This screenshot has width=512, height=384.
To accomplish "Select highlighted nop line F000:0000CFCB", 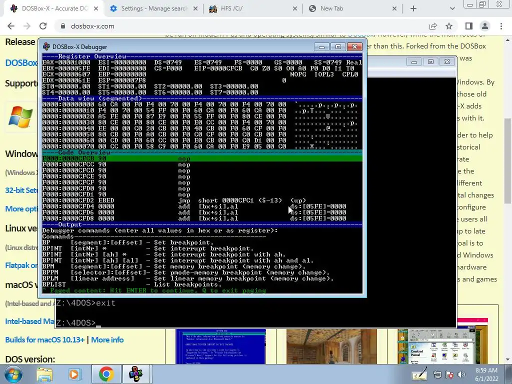I will coord(202,158).
